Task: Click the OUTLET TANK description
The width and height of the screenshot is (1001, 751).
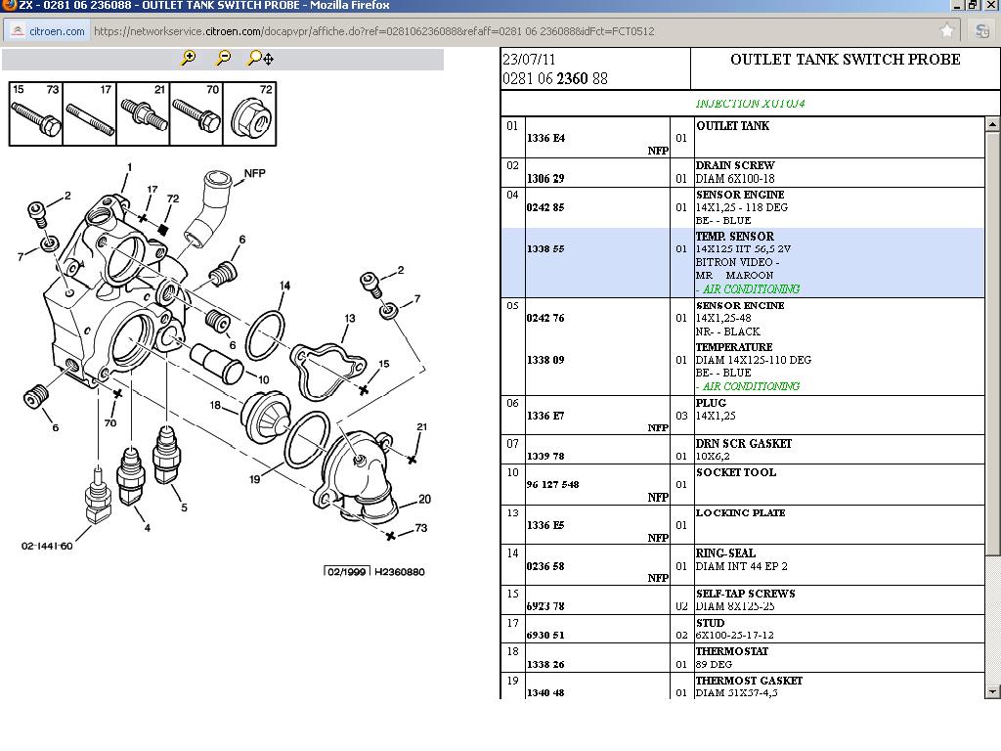Action: click(733, 126)
